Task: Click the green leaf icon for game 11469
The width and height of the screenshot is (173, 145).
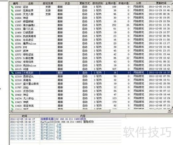Action: (12, 33)
